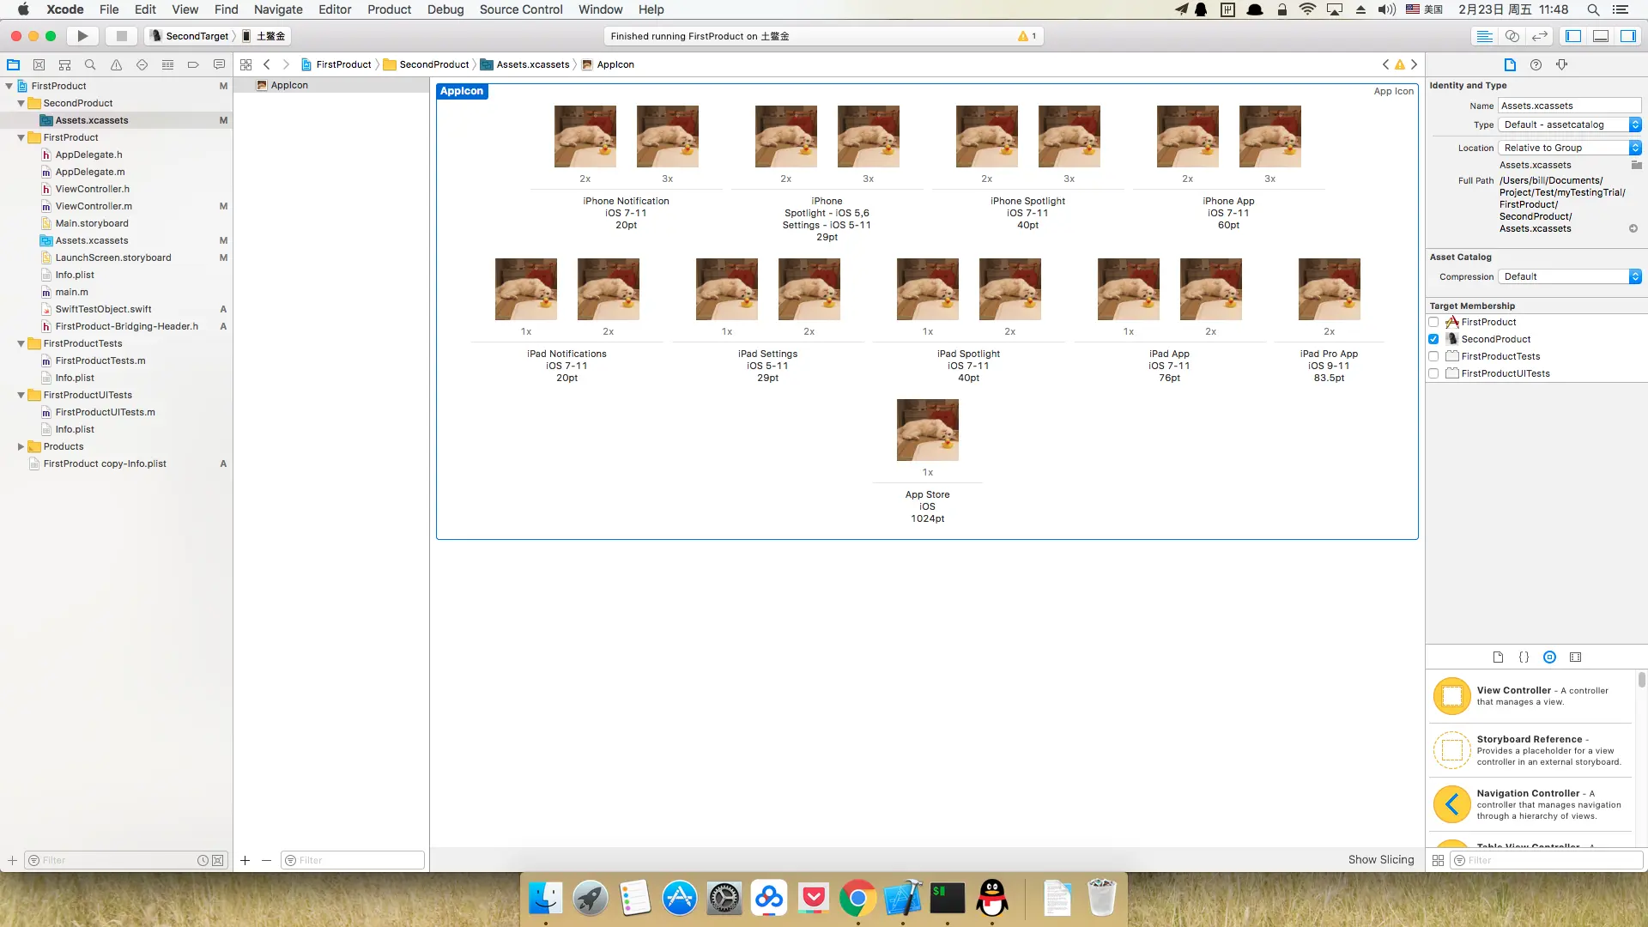The height and width of the screenshot is (927, 1648).
Task: Show the Object library icon
Action: pos(1549,657)
